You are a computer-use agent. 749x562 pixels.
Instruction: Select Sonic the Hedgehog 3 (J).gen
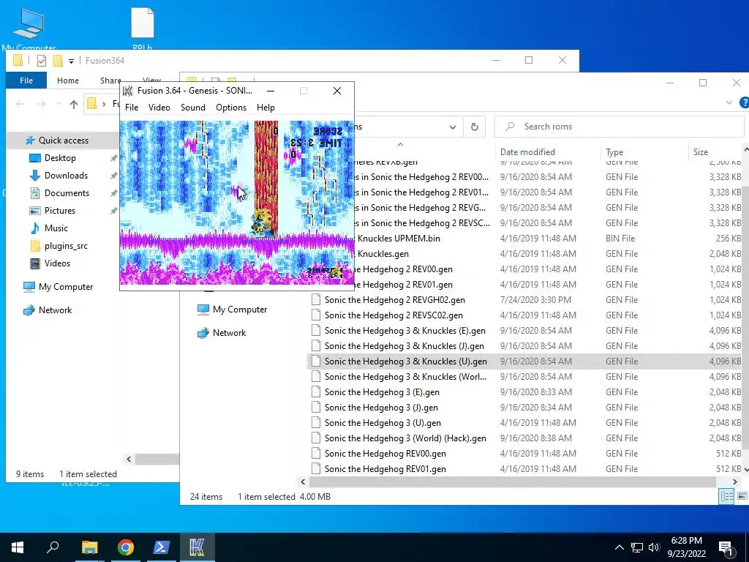pos(525,408)
